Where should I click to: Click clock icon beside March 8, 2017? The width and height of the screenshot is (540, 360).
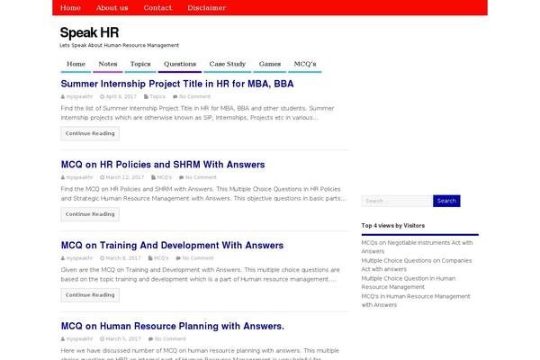(102, 258)
